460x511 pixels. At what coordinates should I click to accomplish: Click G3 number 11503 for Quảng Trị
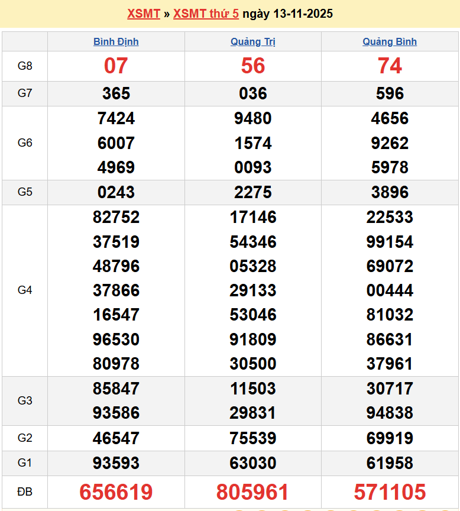[x=253, y=389]
